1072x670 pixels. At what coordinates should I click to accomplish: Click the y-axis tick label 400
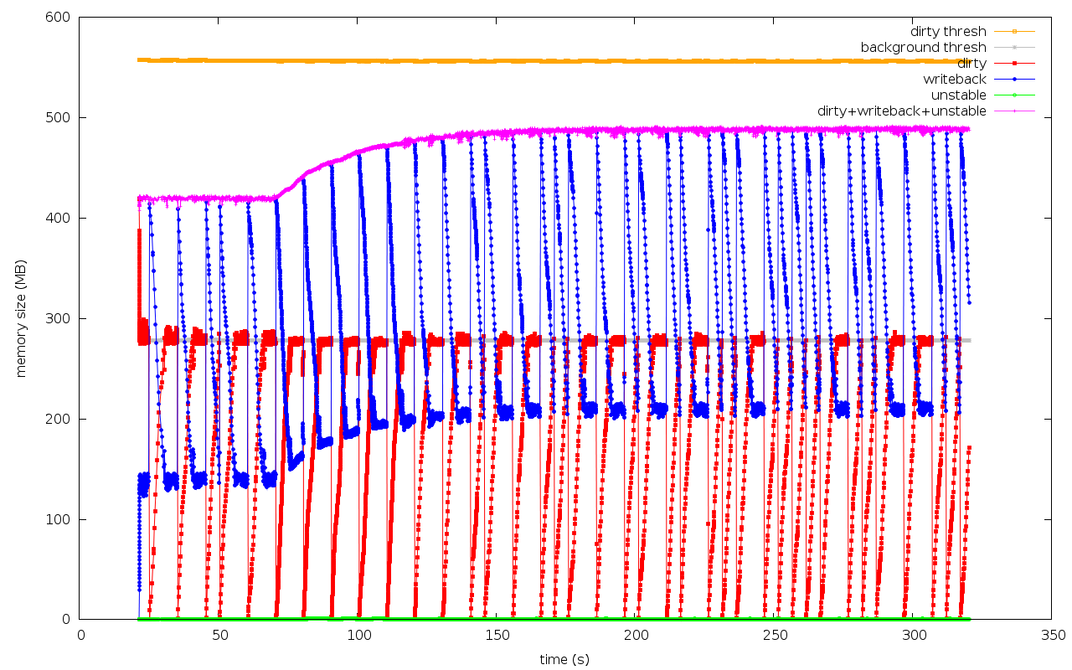(x=58, y=219)
